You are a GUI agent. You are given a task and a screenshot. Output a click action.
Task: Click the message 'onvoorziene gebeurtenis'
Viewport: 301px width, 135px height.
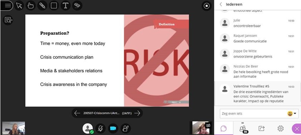point(253,57)
